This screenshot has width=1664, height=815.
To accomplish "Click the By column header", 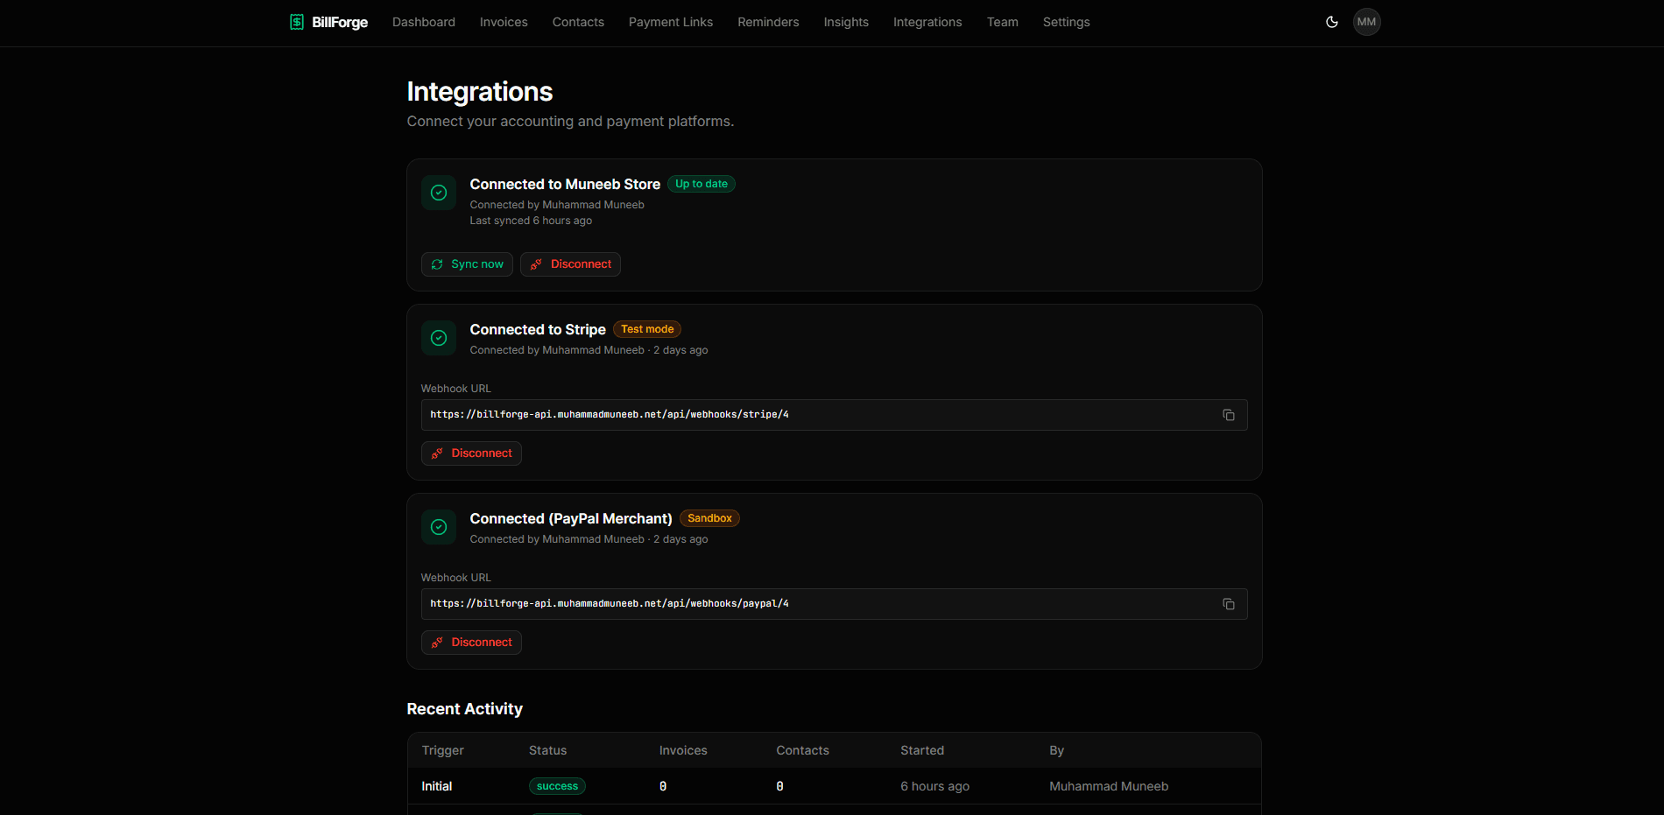I will [1057, 750].
